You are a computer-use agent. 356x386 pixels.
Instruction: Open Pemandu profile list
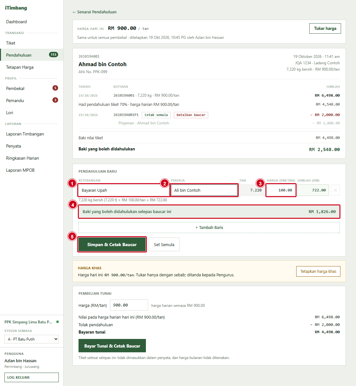click(x=15, y=100)
